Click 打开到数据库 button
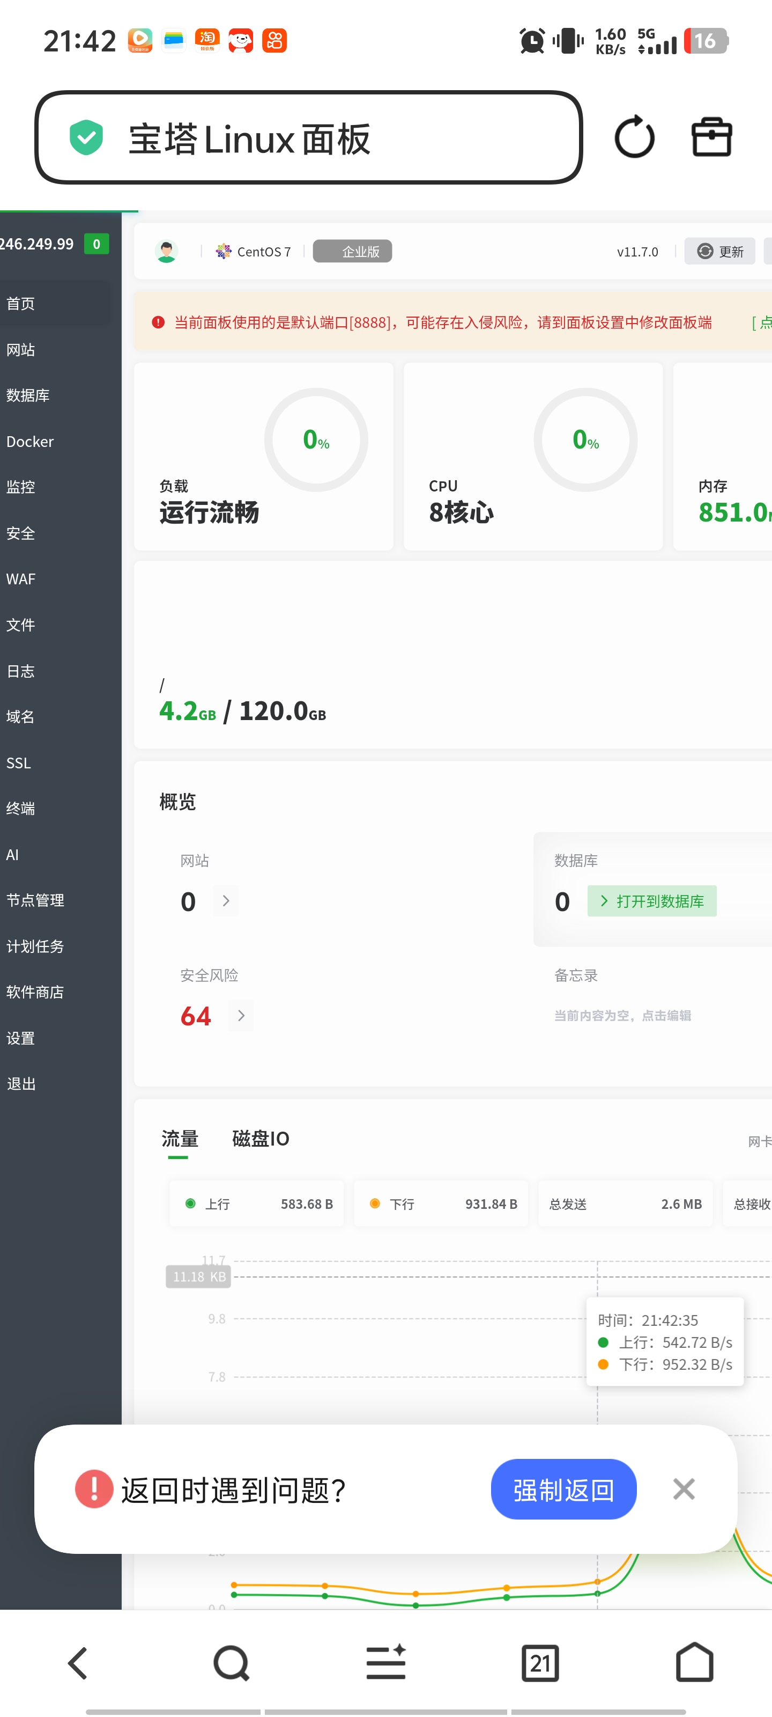The height and width of the screenshot is (1717, 772). tap(652, 901)
